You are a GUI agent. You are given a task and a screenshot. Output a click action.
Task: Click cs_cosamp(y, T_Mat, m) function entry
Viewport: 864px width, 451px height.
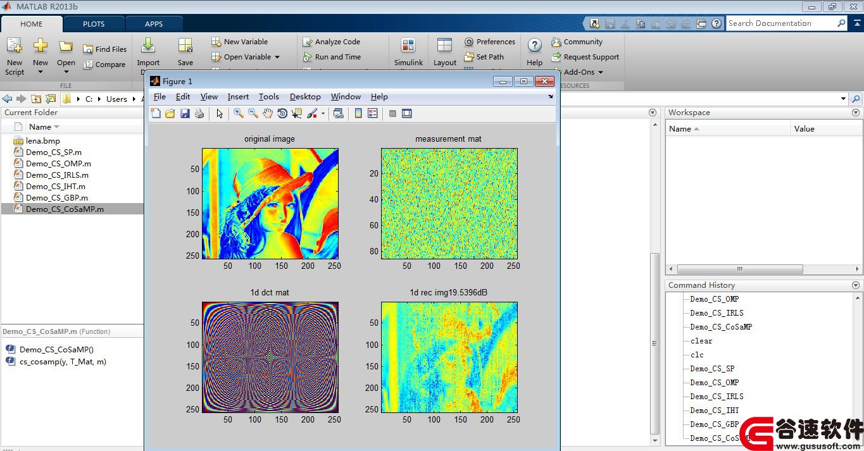click(63, 362)
